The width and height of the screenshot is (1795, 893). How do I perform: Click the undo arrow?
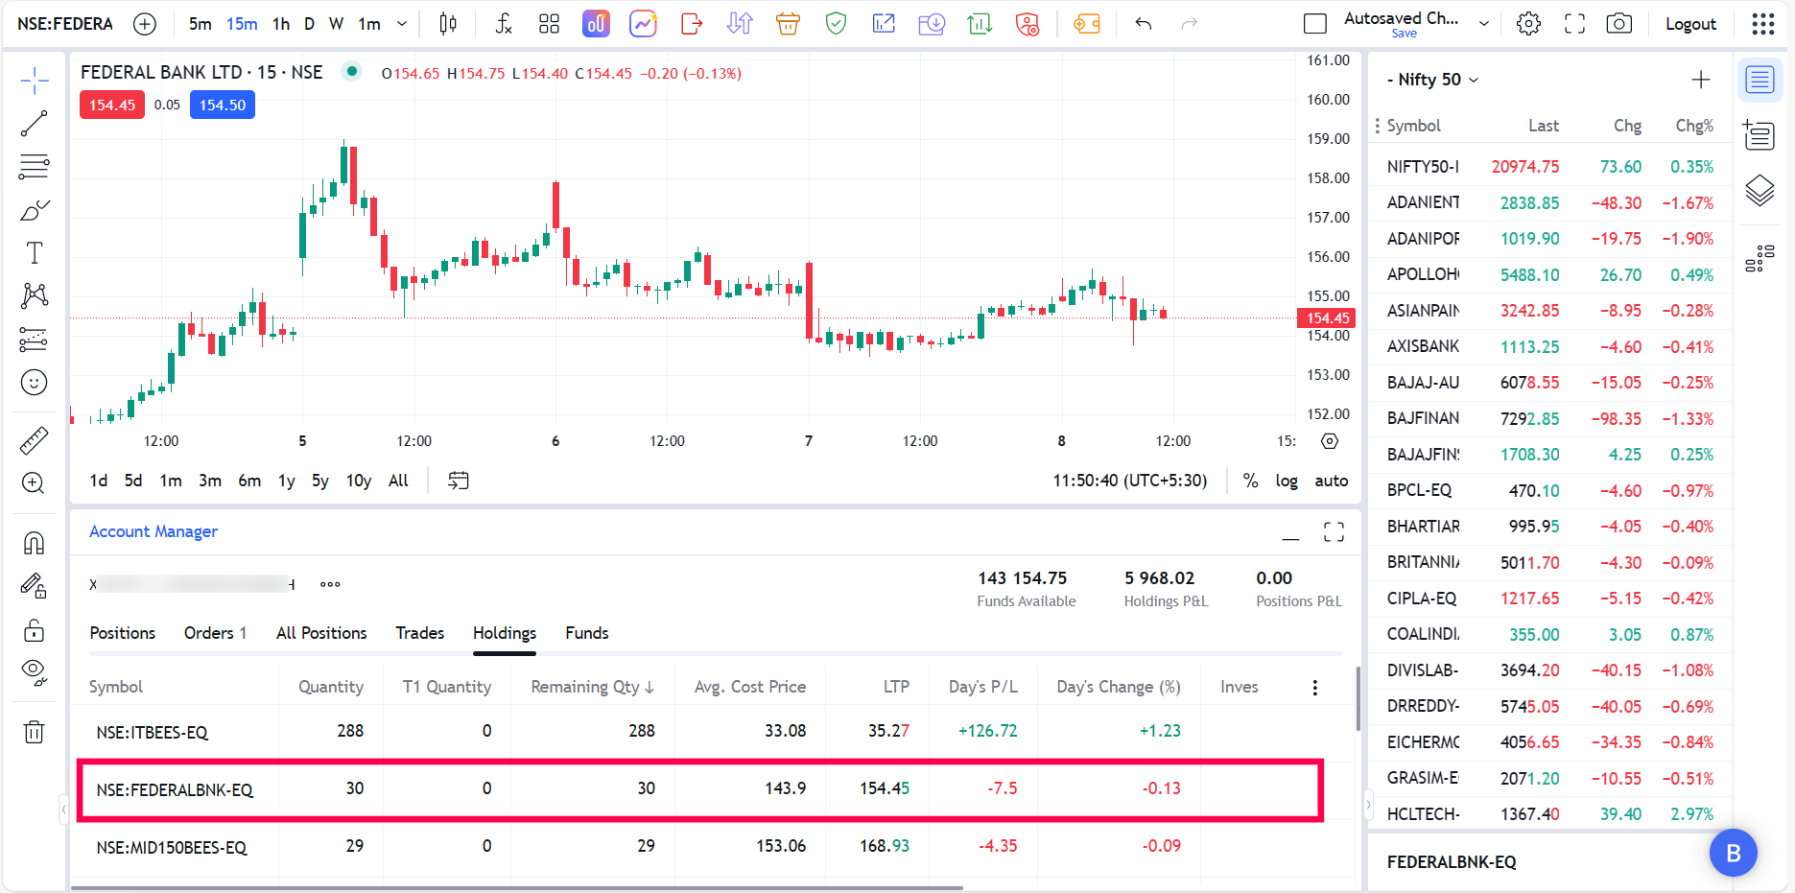coord(1143,24)
